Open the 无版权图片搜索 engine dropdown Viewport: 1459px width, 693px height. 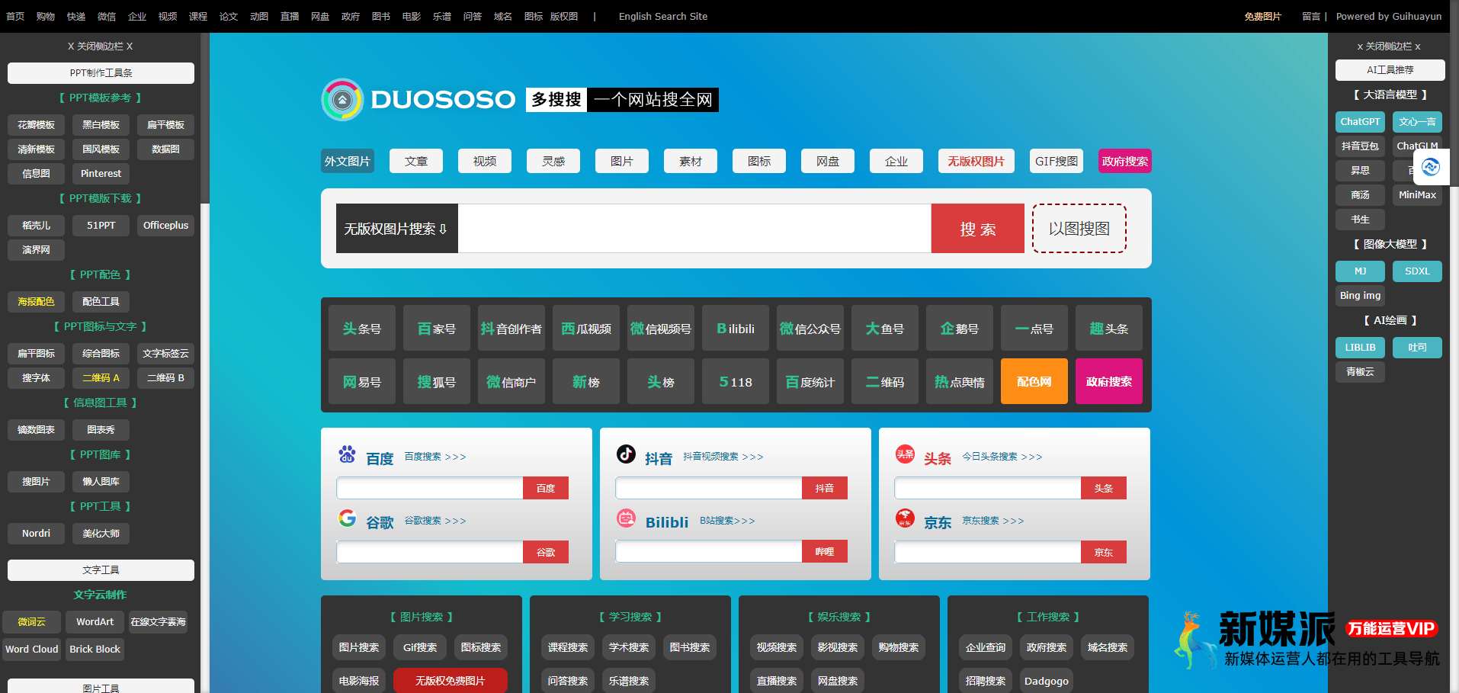click(x=397, y=229)
